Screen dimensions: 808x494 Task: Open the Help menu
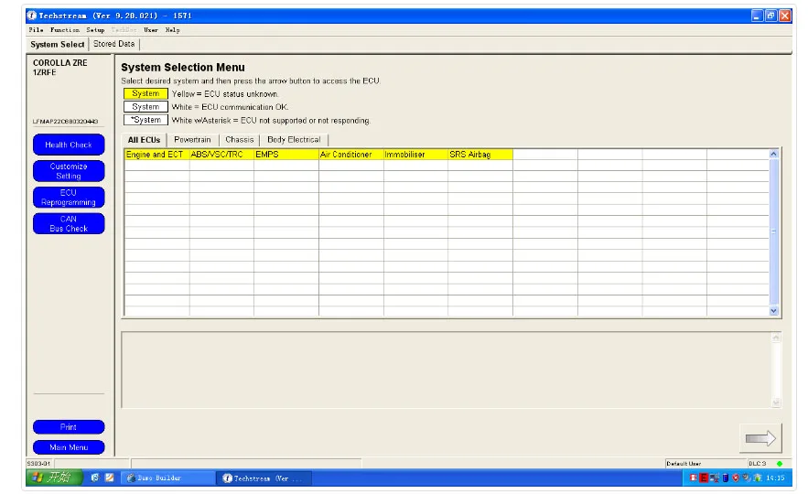point(173,30)
